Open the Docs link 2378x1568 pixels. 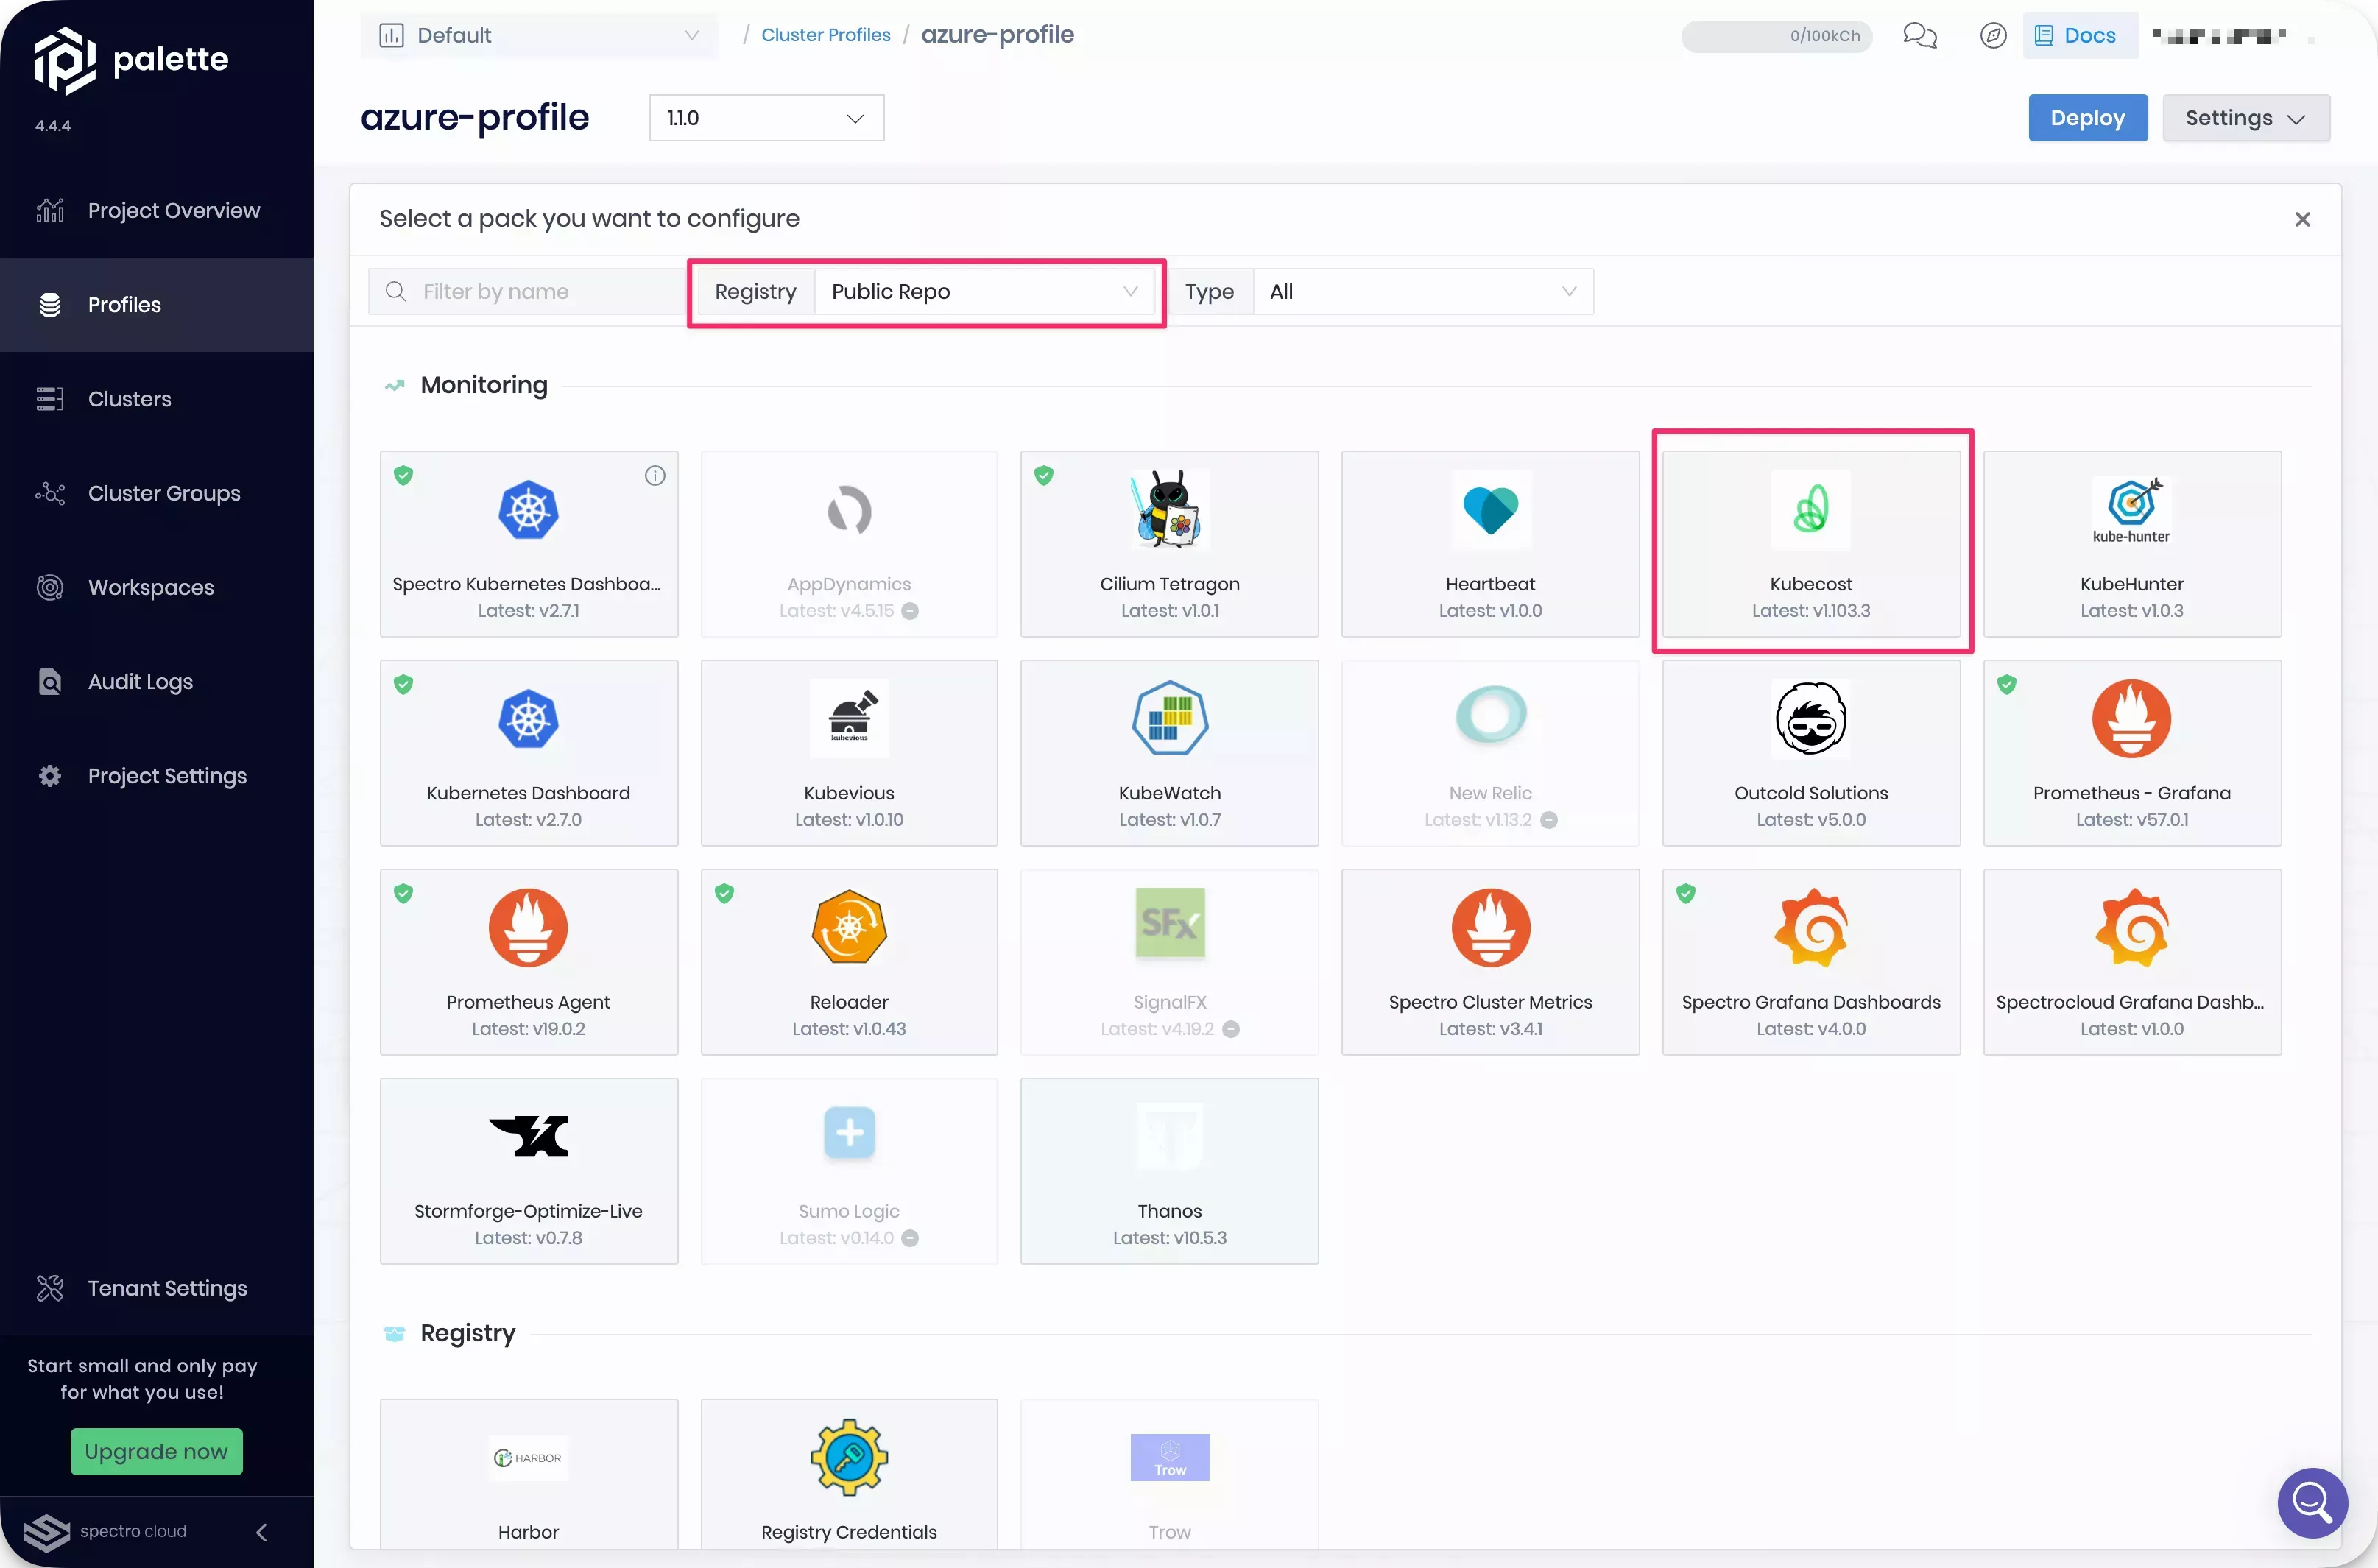2080,36
